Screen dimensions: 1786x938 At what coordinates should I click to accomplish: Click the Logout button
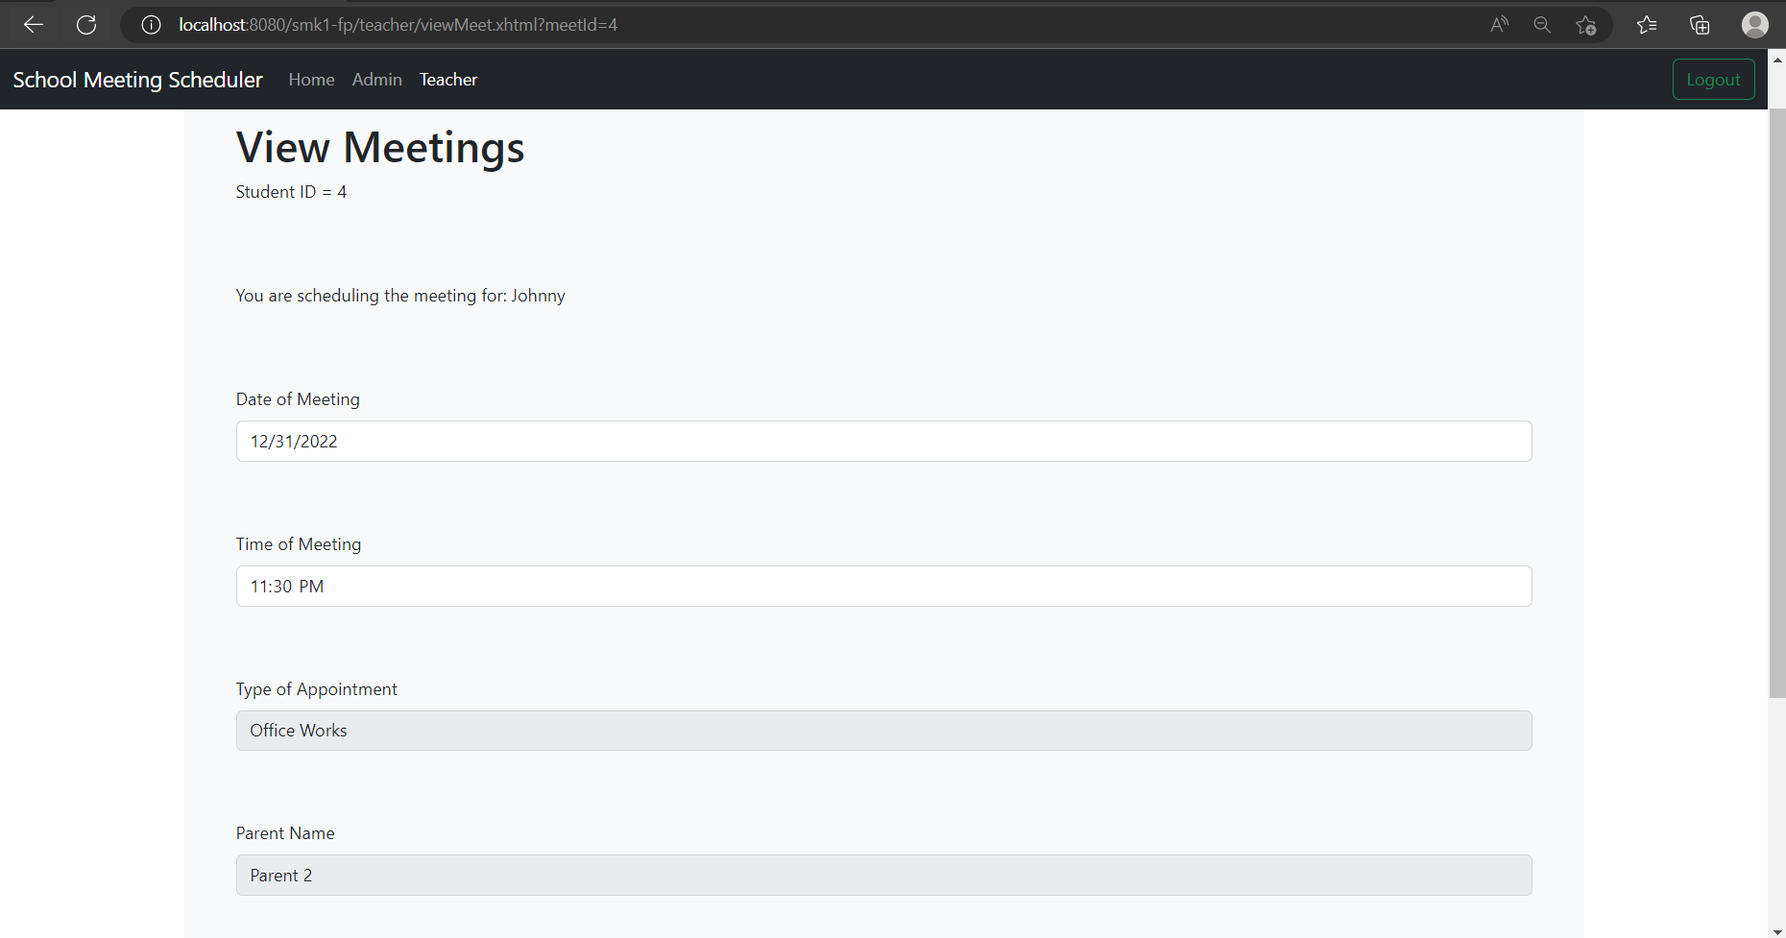point(1713,79)
